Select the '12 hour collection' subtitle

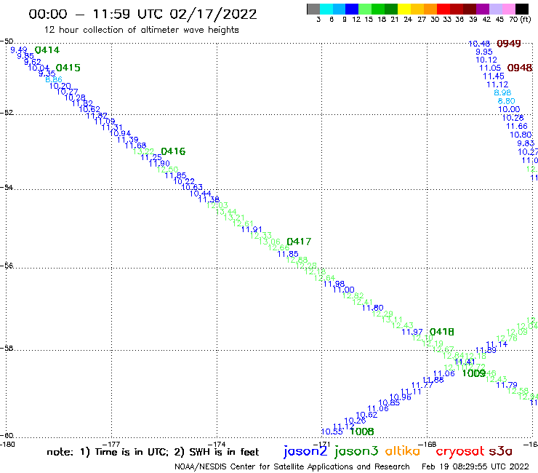click(141, 30)
